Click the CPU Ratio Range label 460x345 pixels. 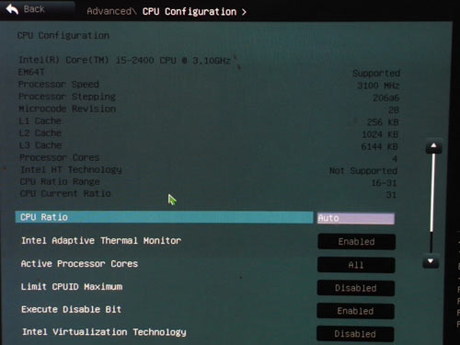tap(60, 181)
